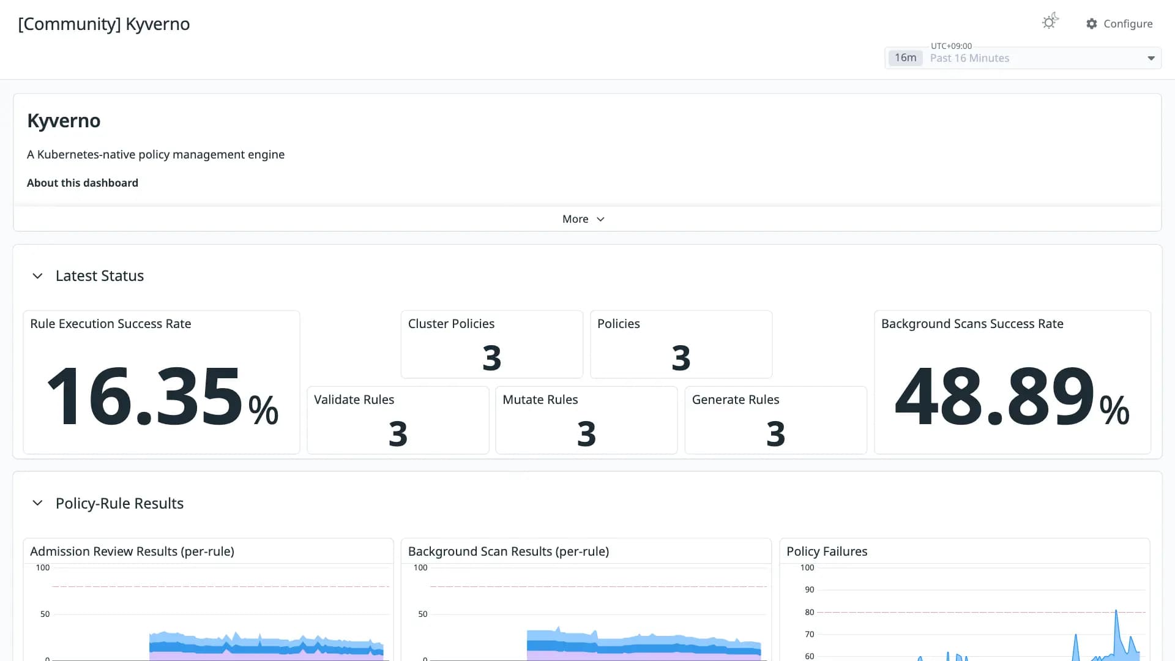Click the About this dashboard heading
Viewport: 1175px width, 661px height.
tap(83, 183)
